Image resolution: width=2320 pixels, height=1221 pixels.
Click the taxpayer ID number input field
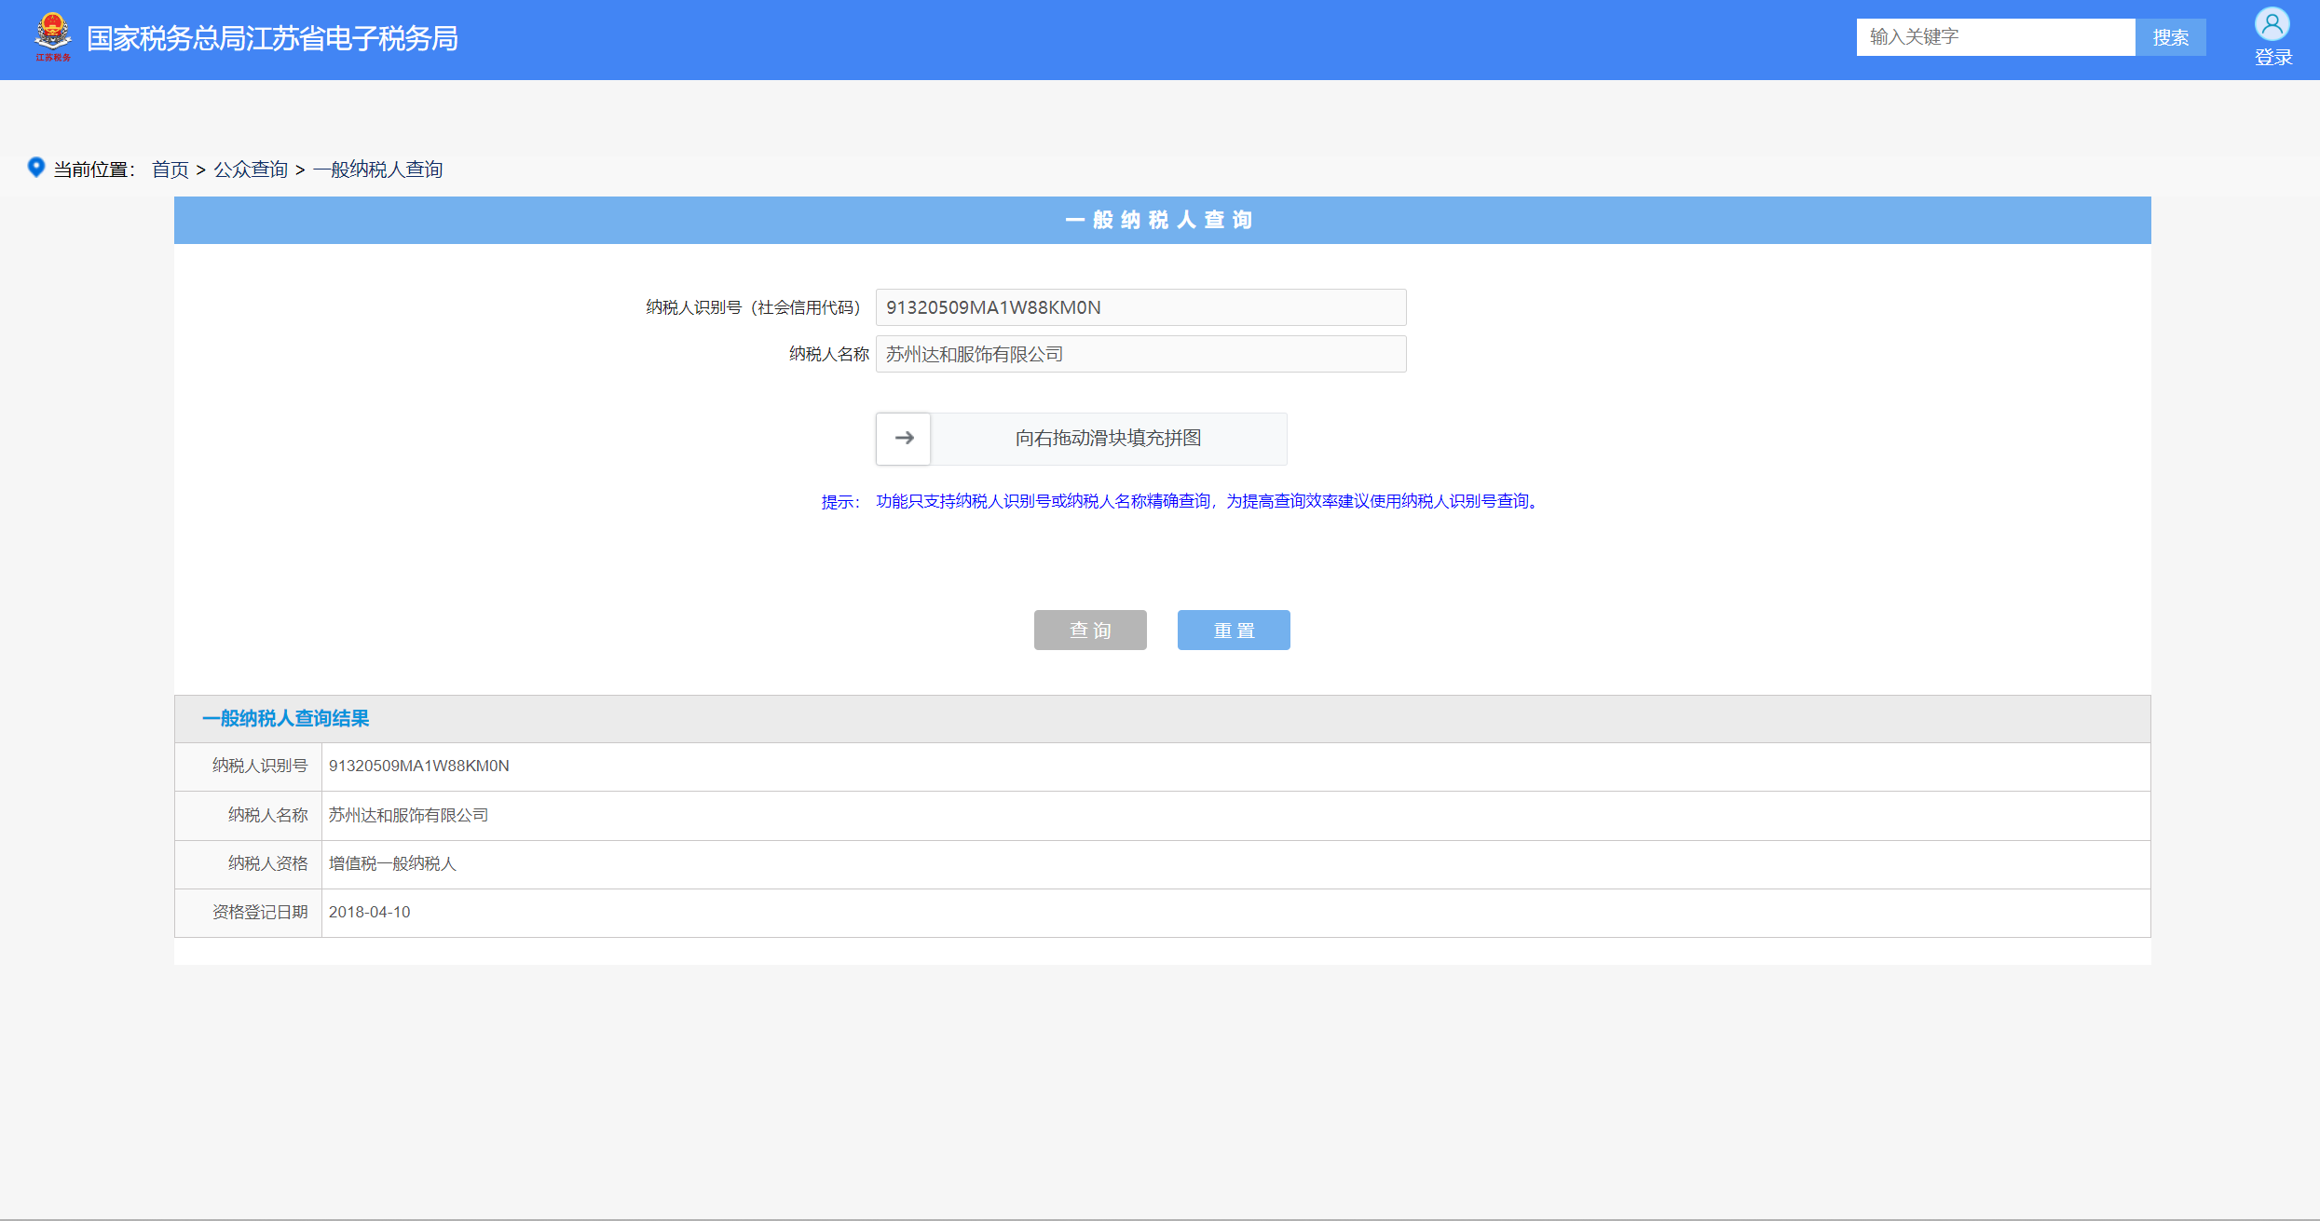click(1140, 307)
